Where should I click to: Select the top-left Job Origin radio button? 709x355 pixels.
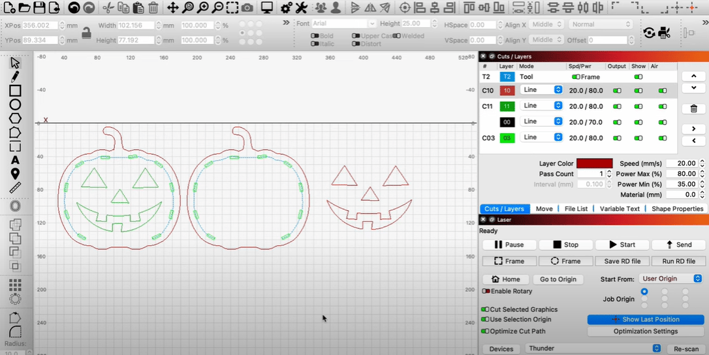[x=644, y=292]
